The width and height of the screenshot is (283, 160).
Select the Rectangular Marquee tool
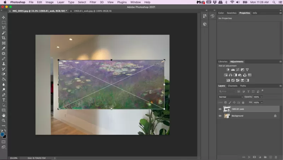(4, 23)
